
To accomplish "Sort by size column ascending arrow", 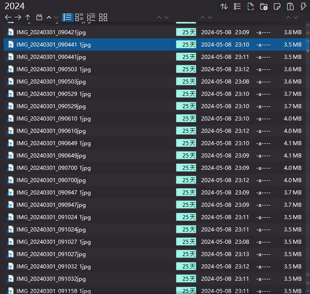I will pos(289,17).
